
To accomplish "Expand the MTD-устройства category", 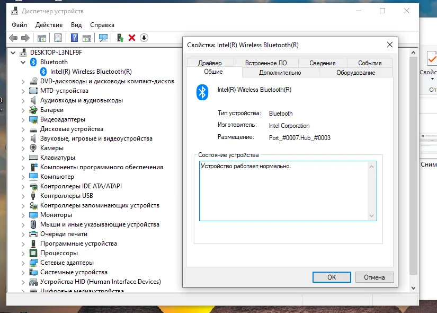I will [23, 91].
